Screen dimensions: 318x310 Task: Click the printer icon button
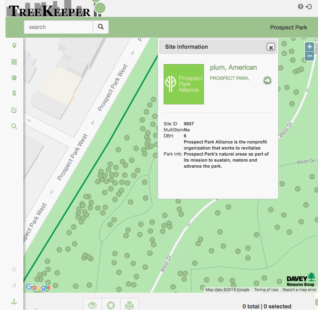point(129,306)
